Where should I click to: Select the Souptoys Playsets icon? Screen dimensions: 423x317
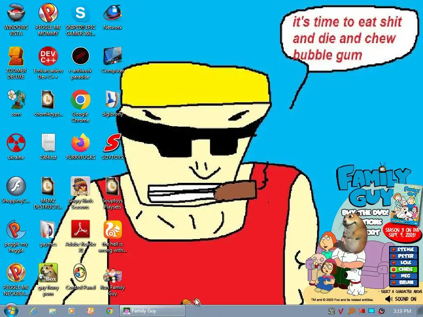pyautogui.click(x=112, y=193)
